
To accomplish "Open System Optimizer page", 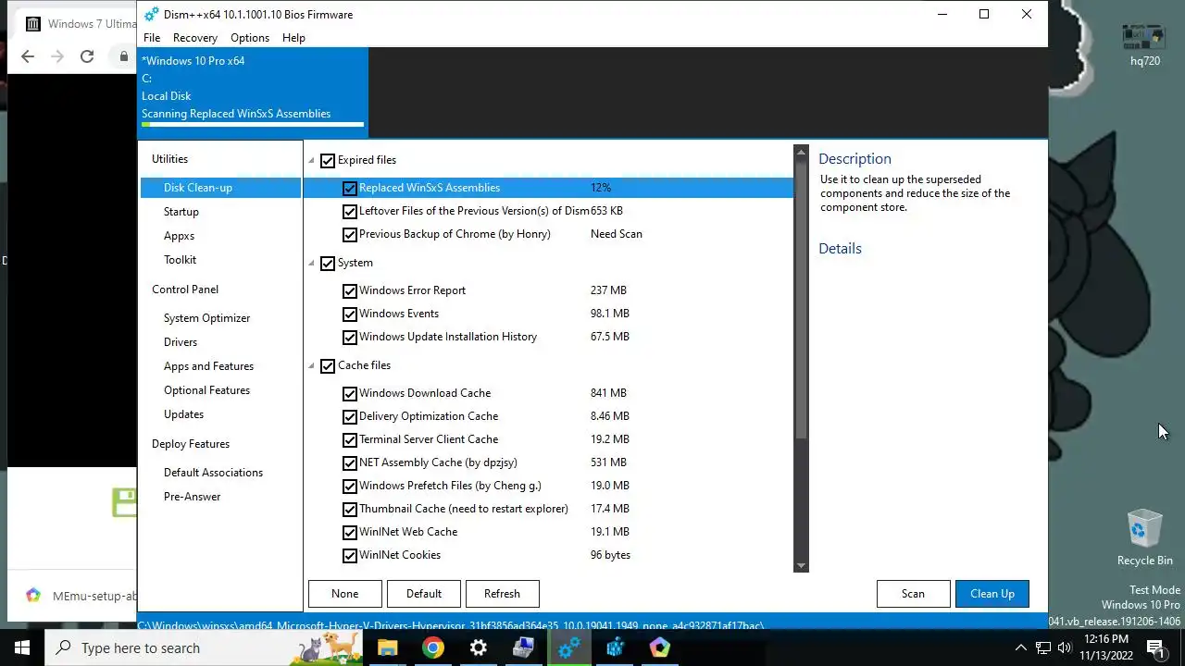I will coord(206,318).
